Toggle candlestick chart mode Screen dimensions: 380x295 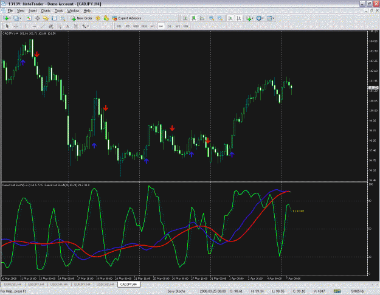pos(193,18)
